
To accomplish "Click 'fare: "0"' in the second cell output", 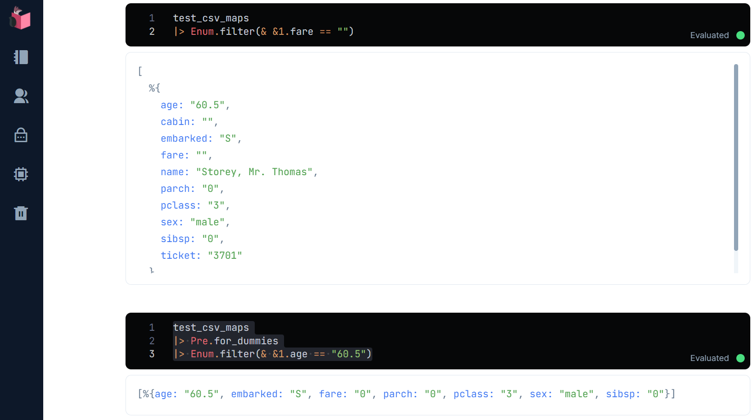I will 345,394.
